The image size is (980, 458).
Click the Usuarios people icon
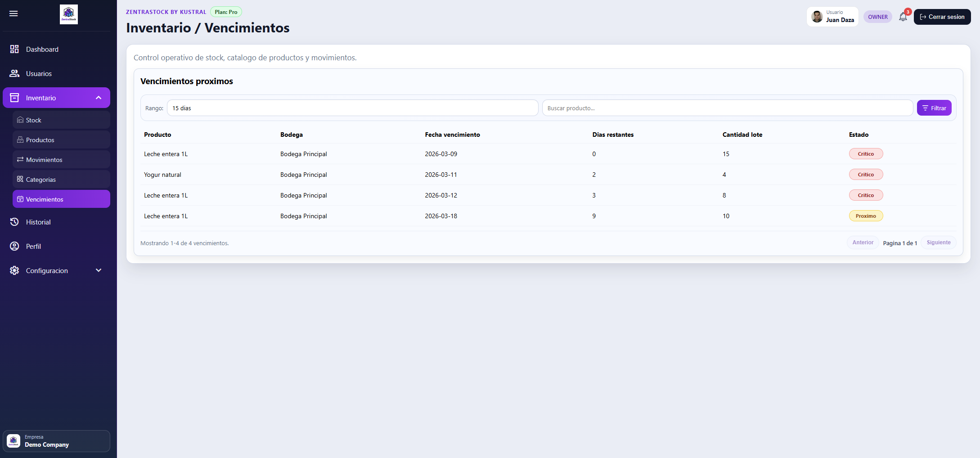pyautogui.click(x=14, y=73)
